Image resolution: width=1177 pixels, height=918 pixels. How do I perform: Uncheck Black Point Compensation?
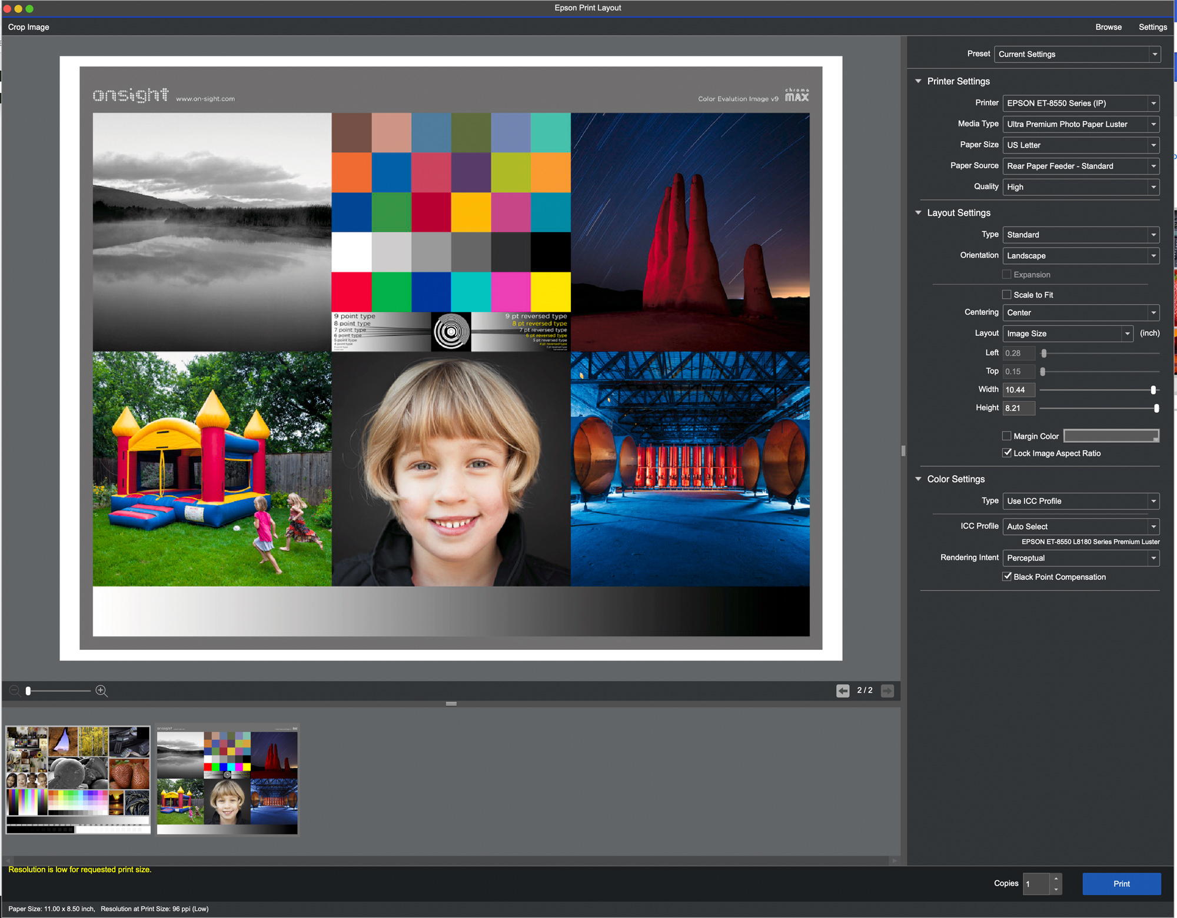(1007, 576)
